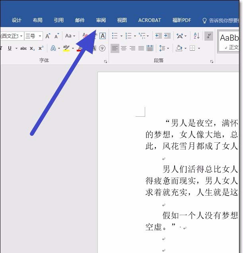Apply distributed alignment
This screenshot has height=253, width=243.
tap(150, 48)
